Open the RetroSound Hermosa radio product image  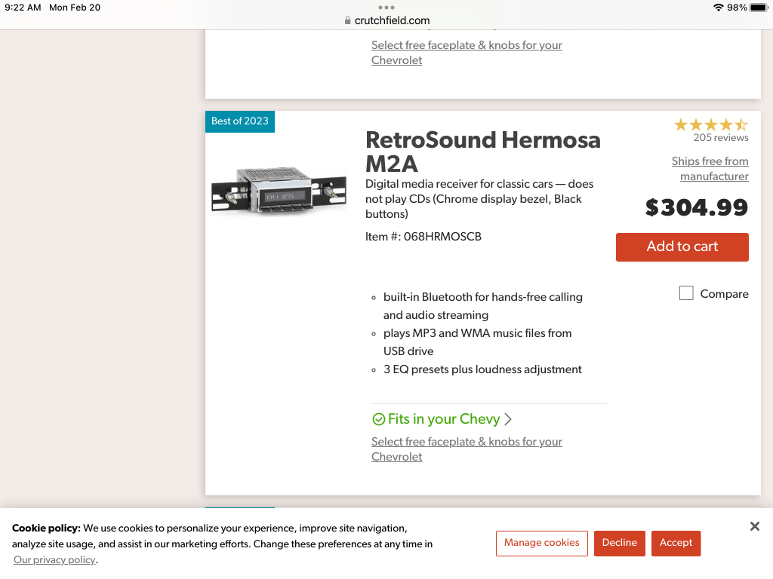279,189
